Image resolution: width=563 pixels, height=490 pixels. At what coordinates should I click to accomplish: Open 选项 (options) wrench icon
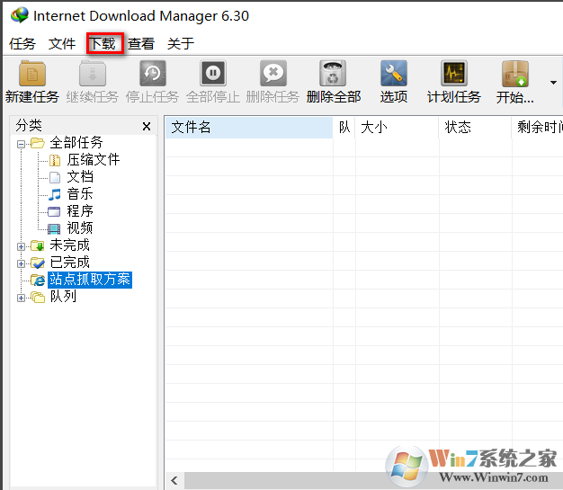point(393,74)
